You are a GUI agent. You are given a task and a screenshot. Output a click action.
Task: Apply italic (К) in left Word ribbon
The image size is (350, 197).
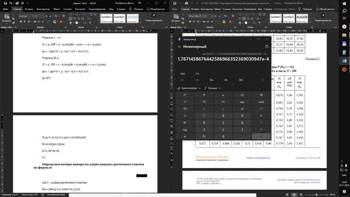pos(25,22)
